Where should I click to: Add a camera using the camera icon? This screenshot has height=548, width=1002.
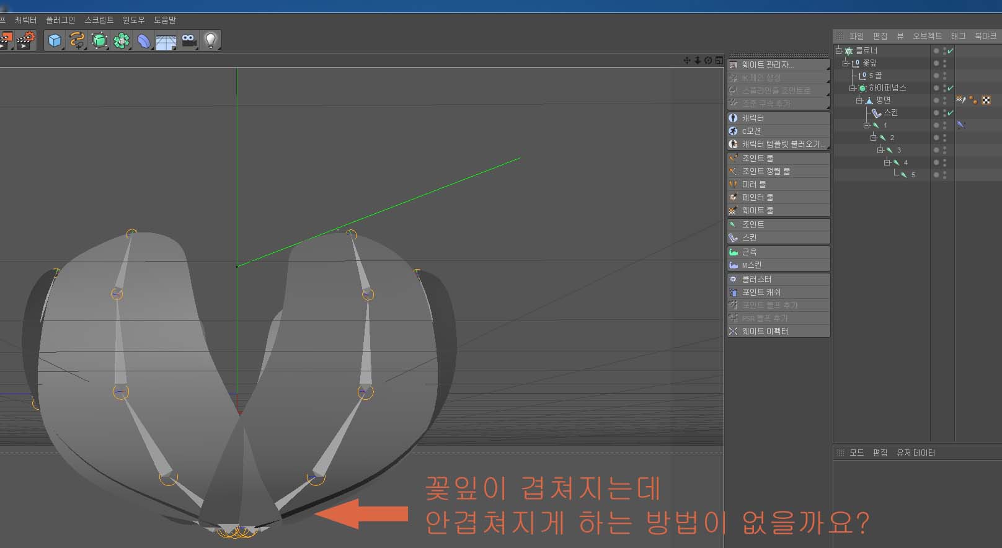coord(188,41)
